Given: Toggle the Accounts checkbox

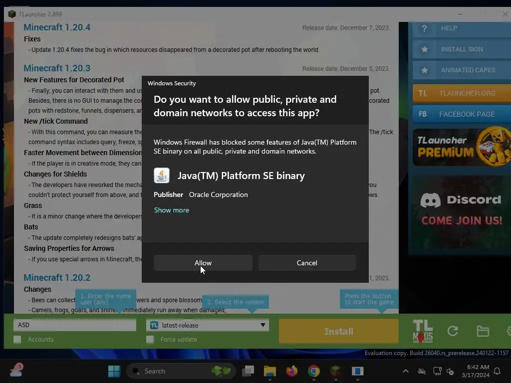Looking at the screenshot, I should (x=17, y=339).
